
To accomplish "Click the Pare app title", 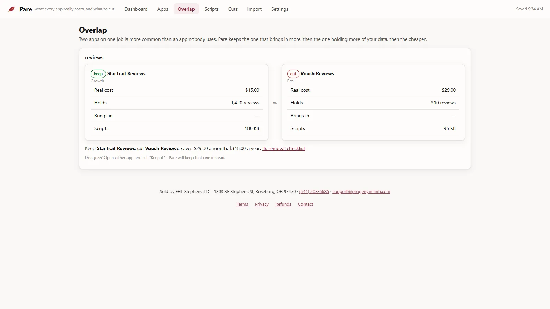I will pyautogui.click(x=25, y=9).
